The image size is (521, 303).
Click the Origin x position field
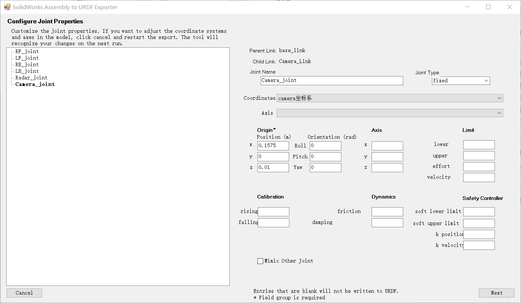click(273, 146)
